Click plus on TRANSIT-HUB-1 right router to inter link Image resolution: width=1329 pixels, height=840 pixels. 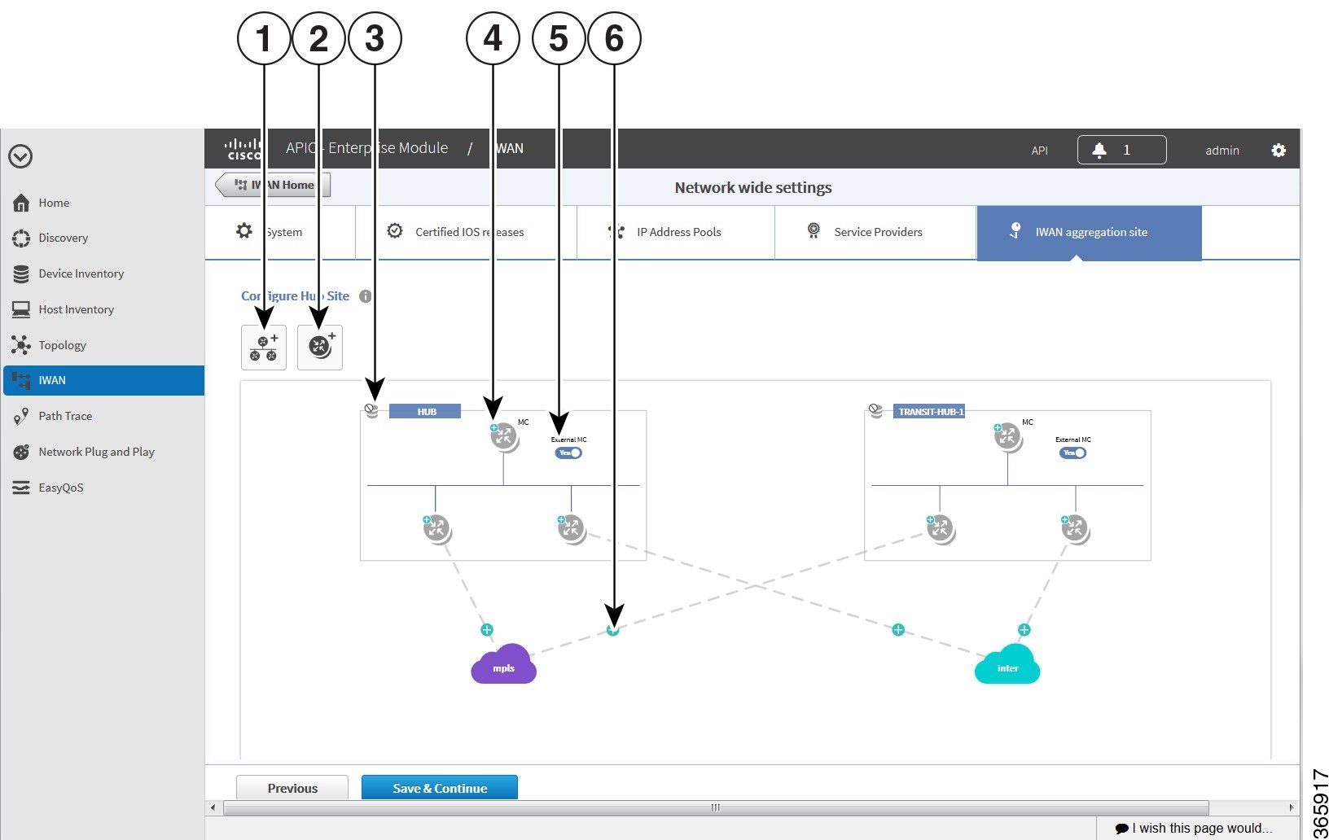pyautogui.click(x=1024, y=630)
